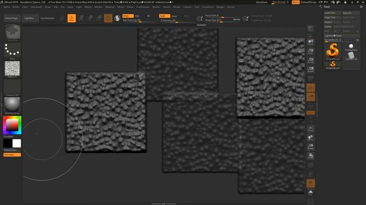Open the Alpha menu
This screenshot has width=366, height=205.
[x=7, y=7]
